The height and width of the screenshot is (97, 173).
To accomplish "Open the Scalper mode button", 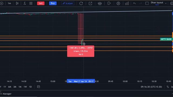I will [68, 3].
